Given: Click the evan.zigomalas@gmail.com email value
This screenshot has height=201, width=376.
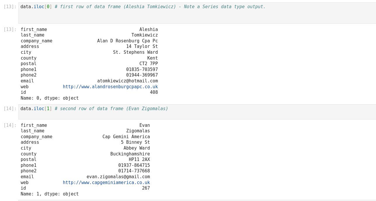Looking at the screenshot, I should [x=118, y=177].
